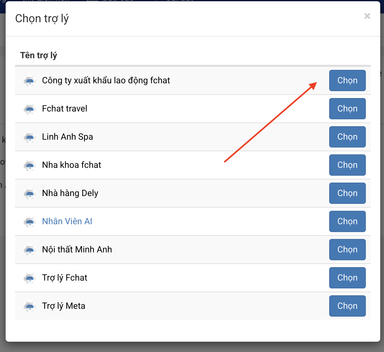Screen dimensions: 384x352
Task: Hit Chọn next to Trợ lý Fchat
Action: [347, 278]
